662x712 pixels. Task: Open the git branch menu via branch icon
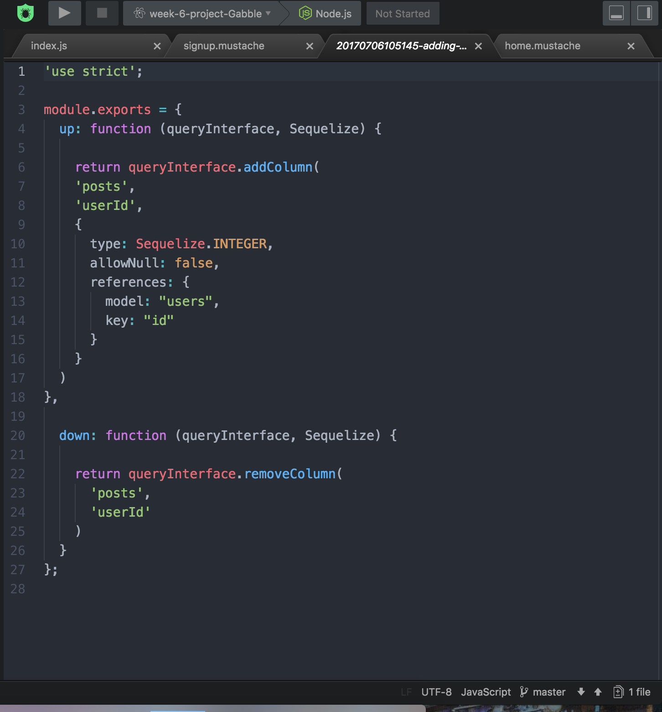[x=524, y=692]
